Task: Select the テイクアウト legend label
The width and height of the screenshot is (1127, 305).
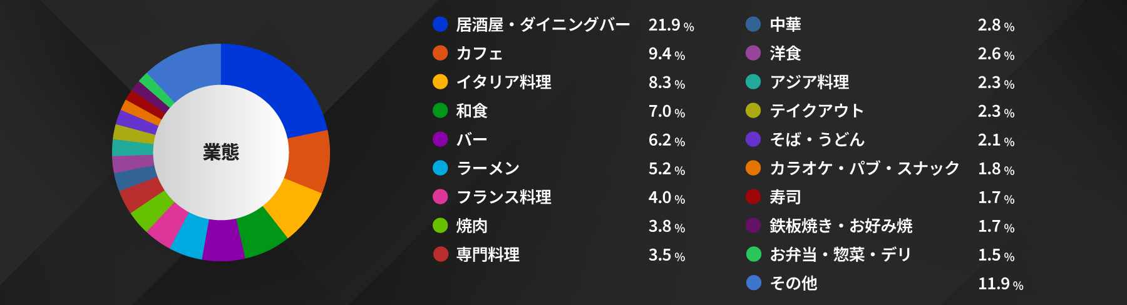Action: click(x=816, y=111)
